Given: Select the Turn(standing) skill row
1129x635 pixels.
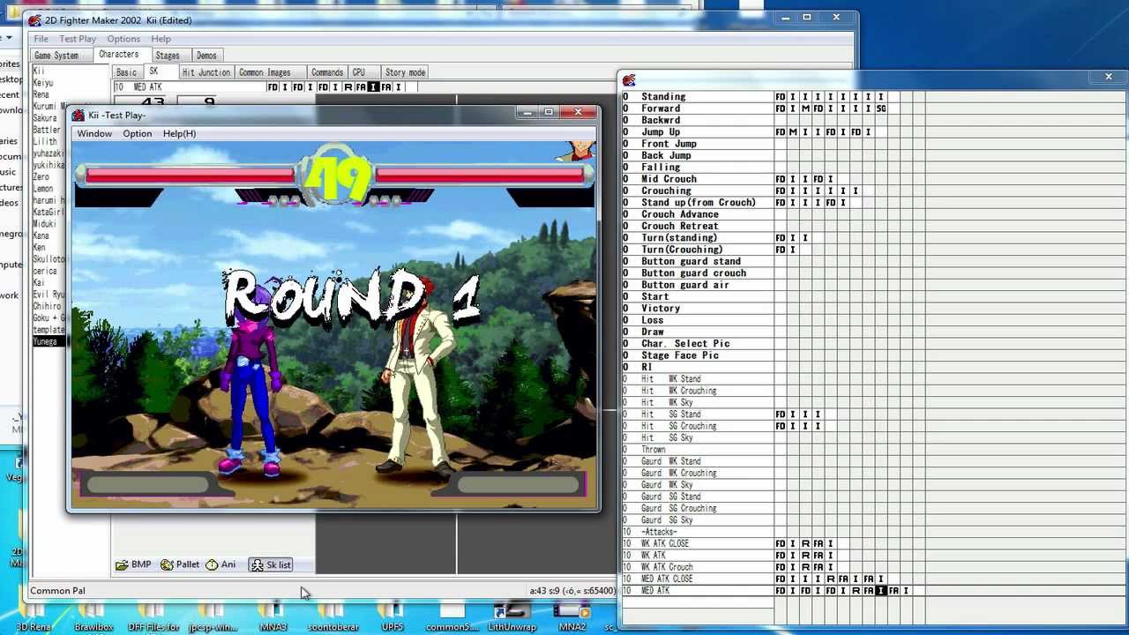Looking at the screenshot, I should [x=697, y=238].
